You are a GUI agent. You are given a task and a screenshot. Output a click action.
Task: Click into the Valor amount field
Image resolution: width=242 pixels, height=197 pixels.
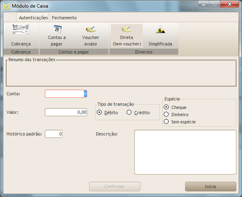66,112
